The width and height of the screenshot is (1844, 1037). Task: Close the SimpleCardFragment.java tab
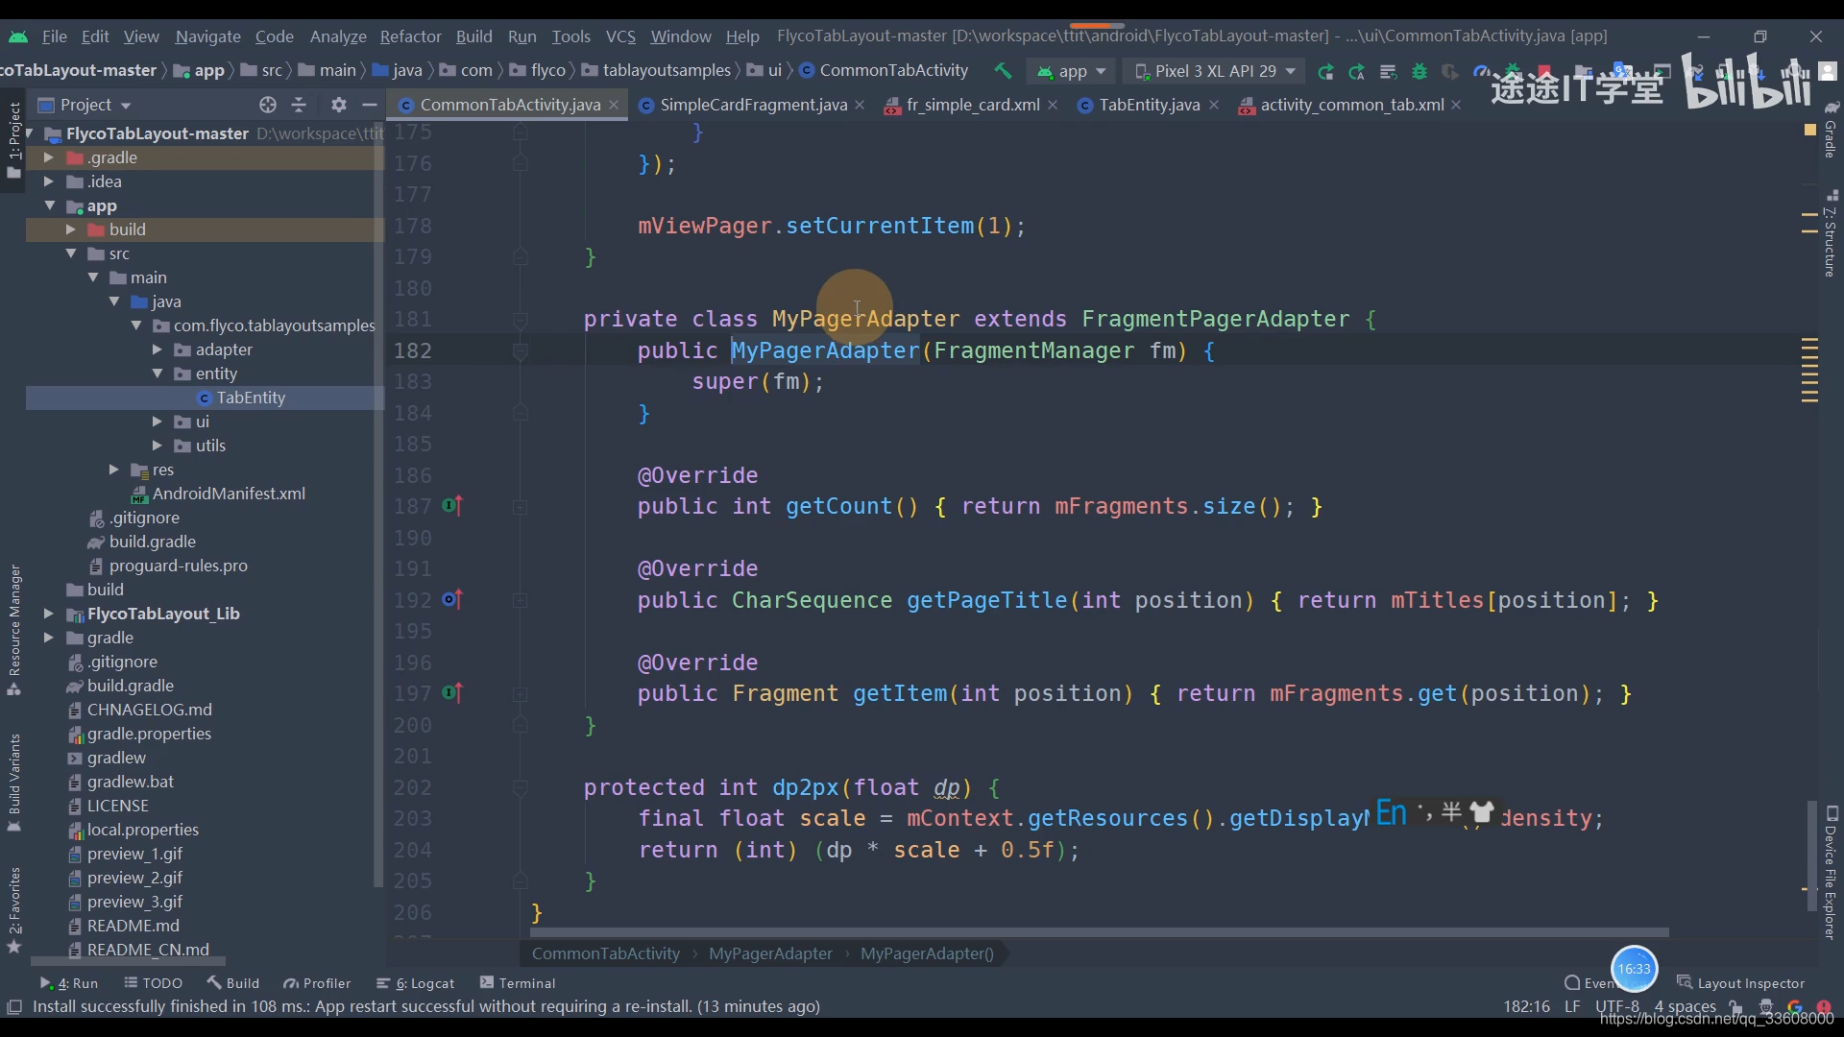860,105
